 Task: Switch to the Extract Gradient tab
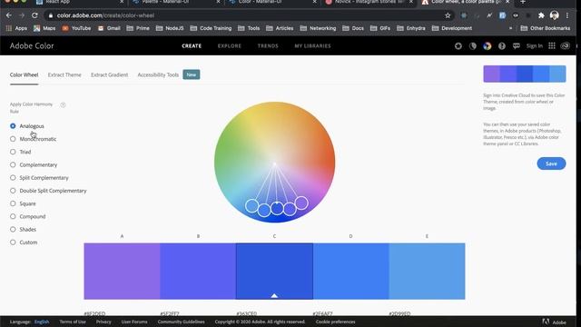coord(109,74)
